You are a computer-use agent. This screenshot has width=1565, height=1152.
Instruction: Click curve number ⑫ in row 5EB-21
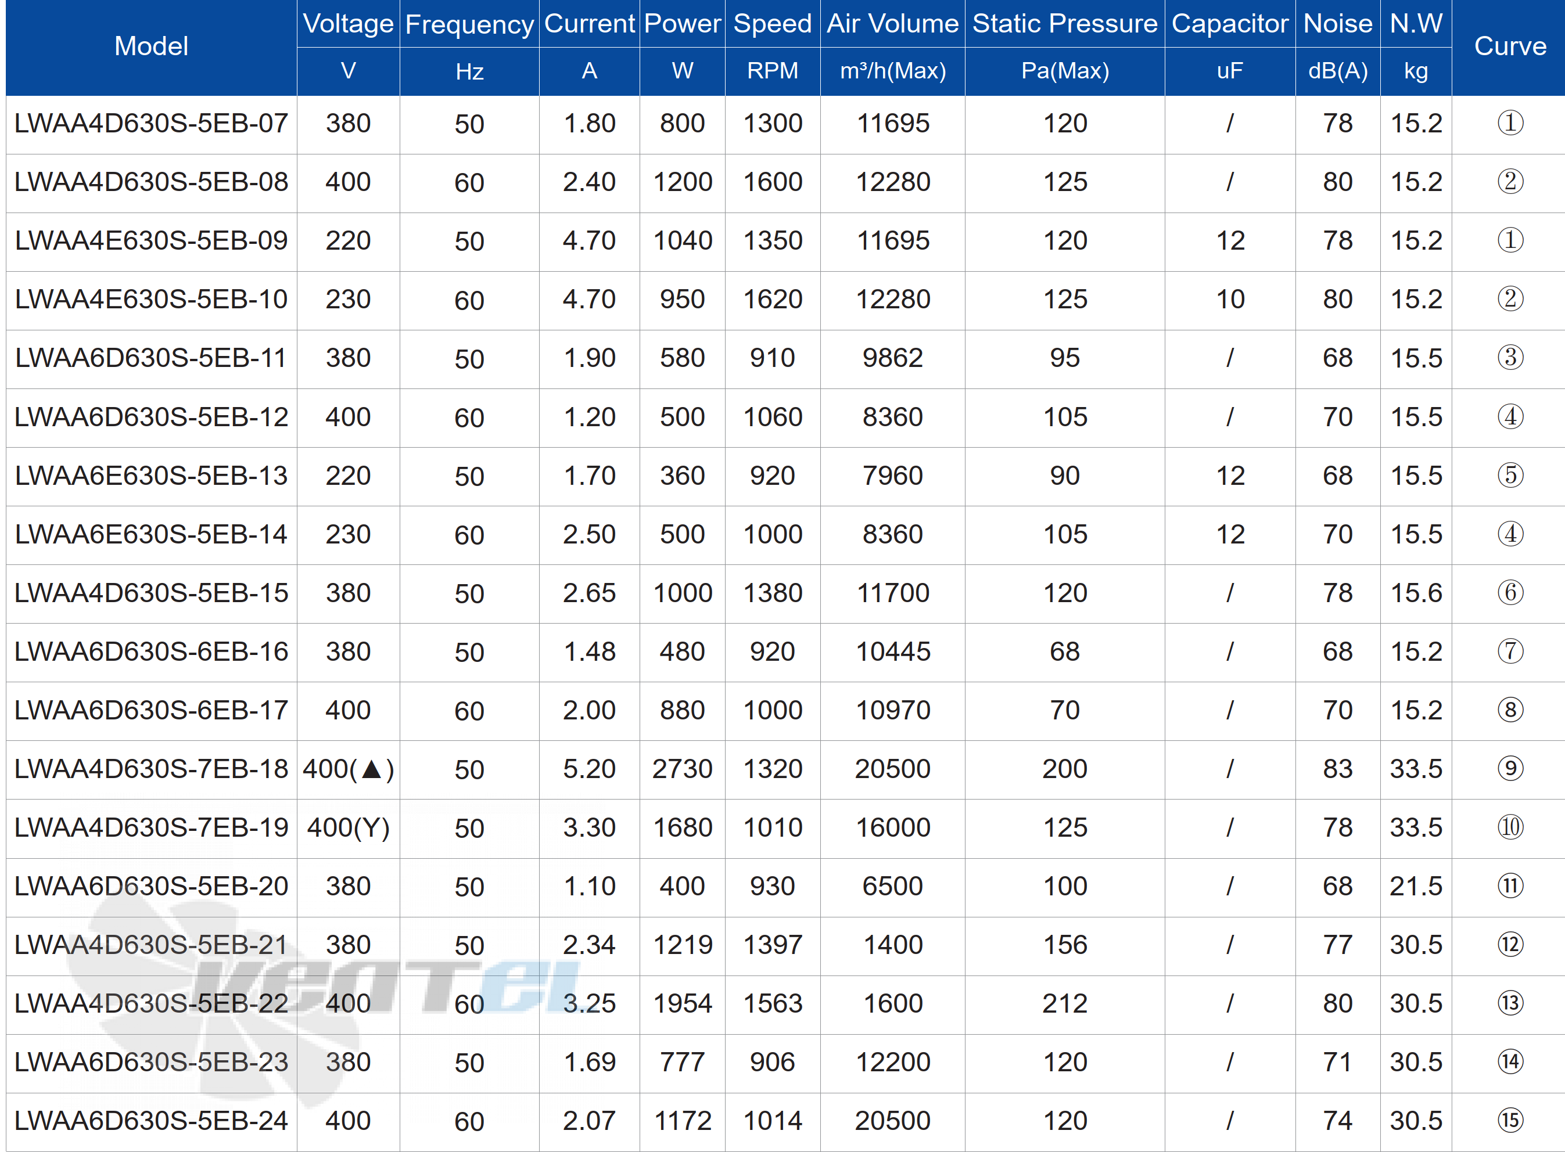click(x=1510, y=944)
